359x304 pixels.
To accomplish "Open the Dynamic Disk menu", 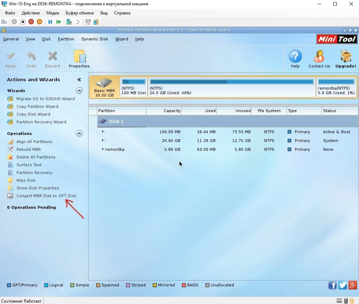I will click(x=95, y=39).
